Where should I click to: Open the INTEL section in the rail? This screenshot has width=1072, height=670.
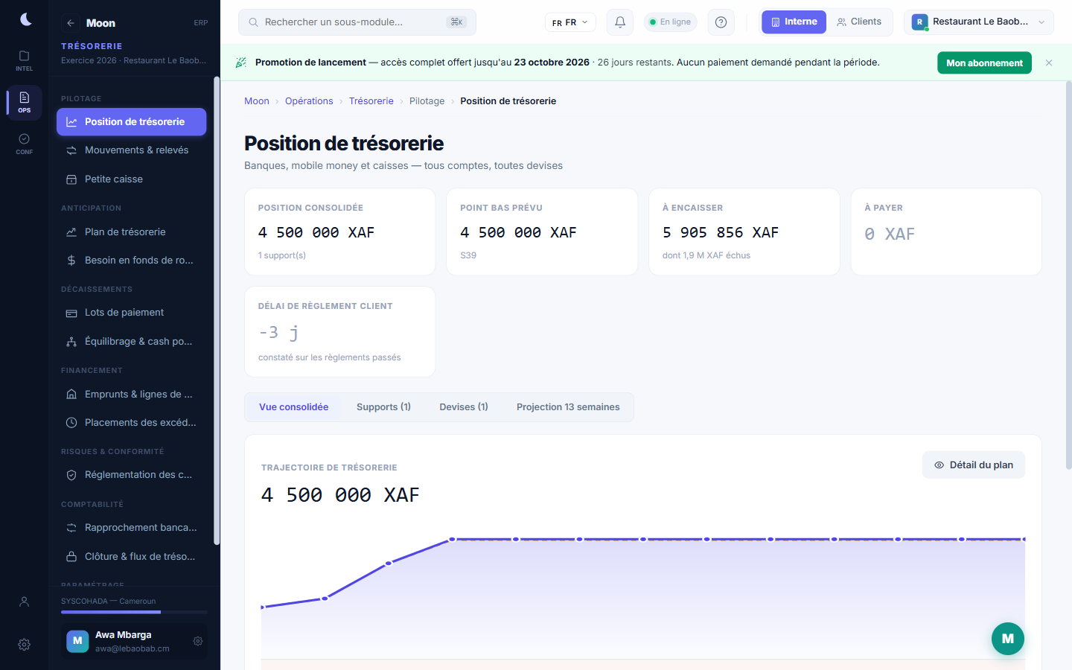coord(25,61)
